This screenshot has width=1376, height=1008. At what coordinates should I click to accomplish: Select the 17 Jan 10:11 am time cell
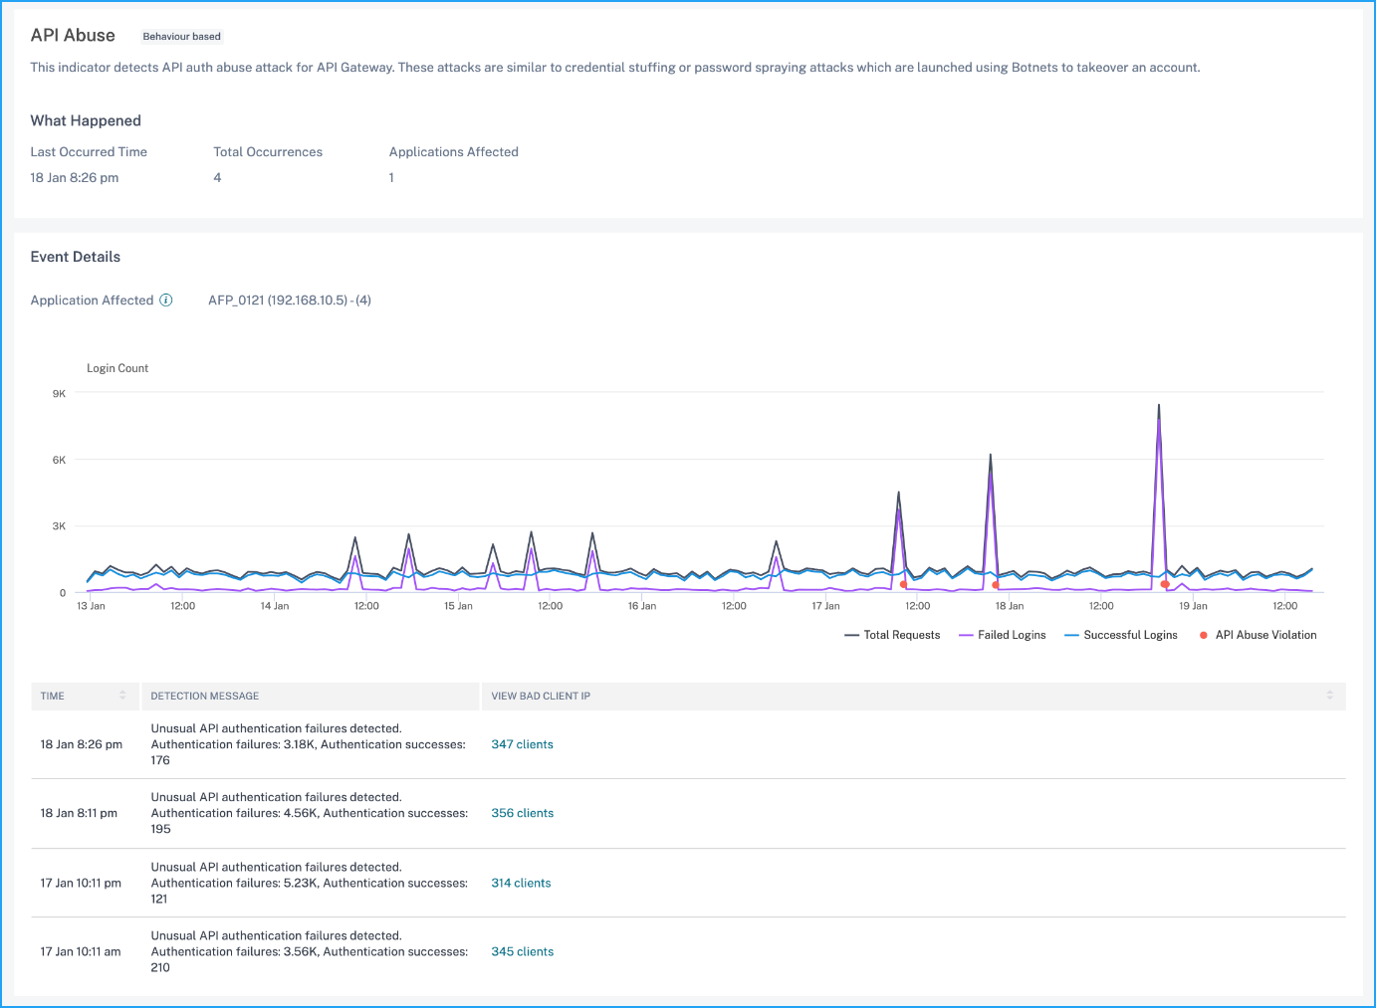tap(81, 951)
